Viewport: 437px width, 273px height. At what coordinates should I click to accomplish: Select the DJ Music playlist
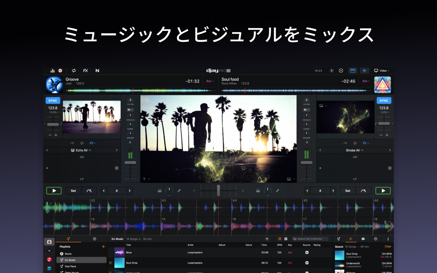pyautogui.click(x=81, y=260)
